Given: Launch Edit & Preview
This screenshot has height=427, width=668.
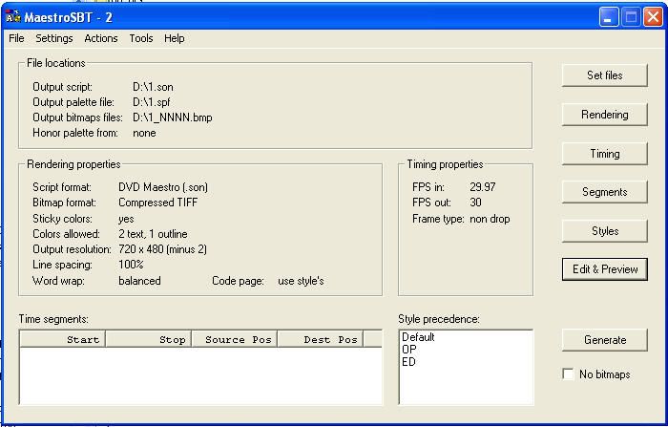Looking at the screenshot, I should coord(604,269).
